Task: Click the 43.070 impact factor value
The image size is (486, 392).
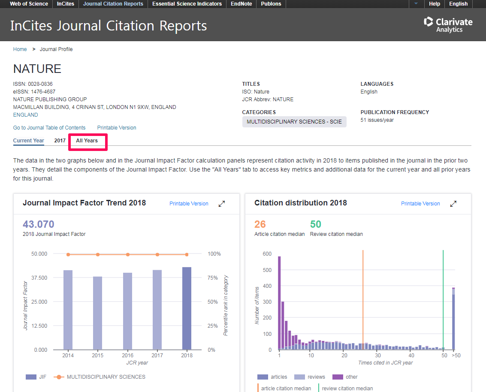Action: 39,224
